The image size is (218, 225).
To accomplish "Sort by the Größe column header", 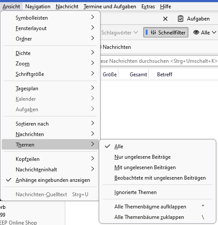I will click(110, 75).
